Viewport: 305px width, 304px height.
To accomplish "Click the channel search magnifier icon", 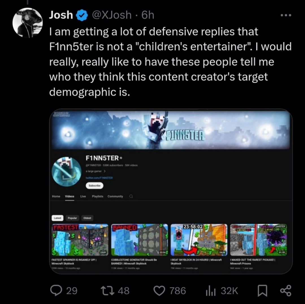I will pyautogui.click(x=131, y=196).
